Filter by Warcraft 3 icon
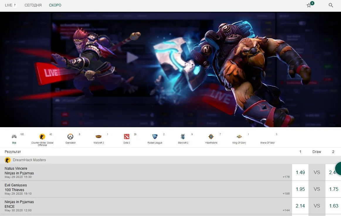341x216 pixels. click(x=99, y=137)
